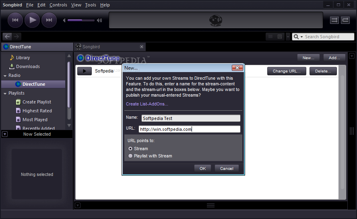Open Downloads in the sidebar

click(x=28, y=66)
